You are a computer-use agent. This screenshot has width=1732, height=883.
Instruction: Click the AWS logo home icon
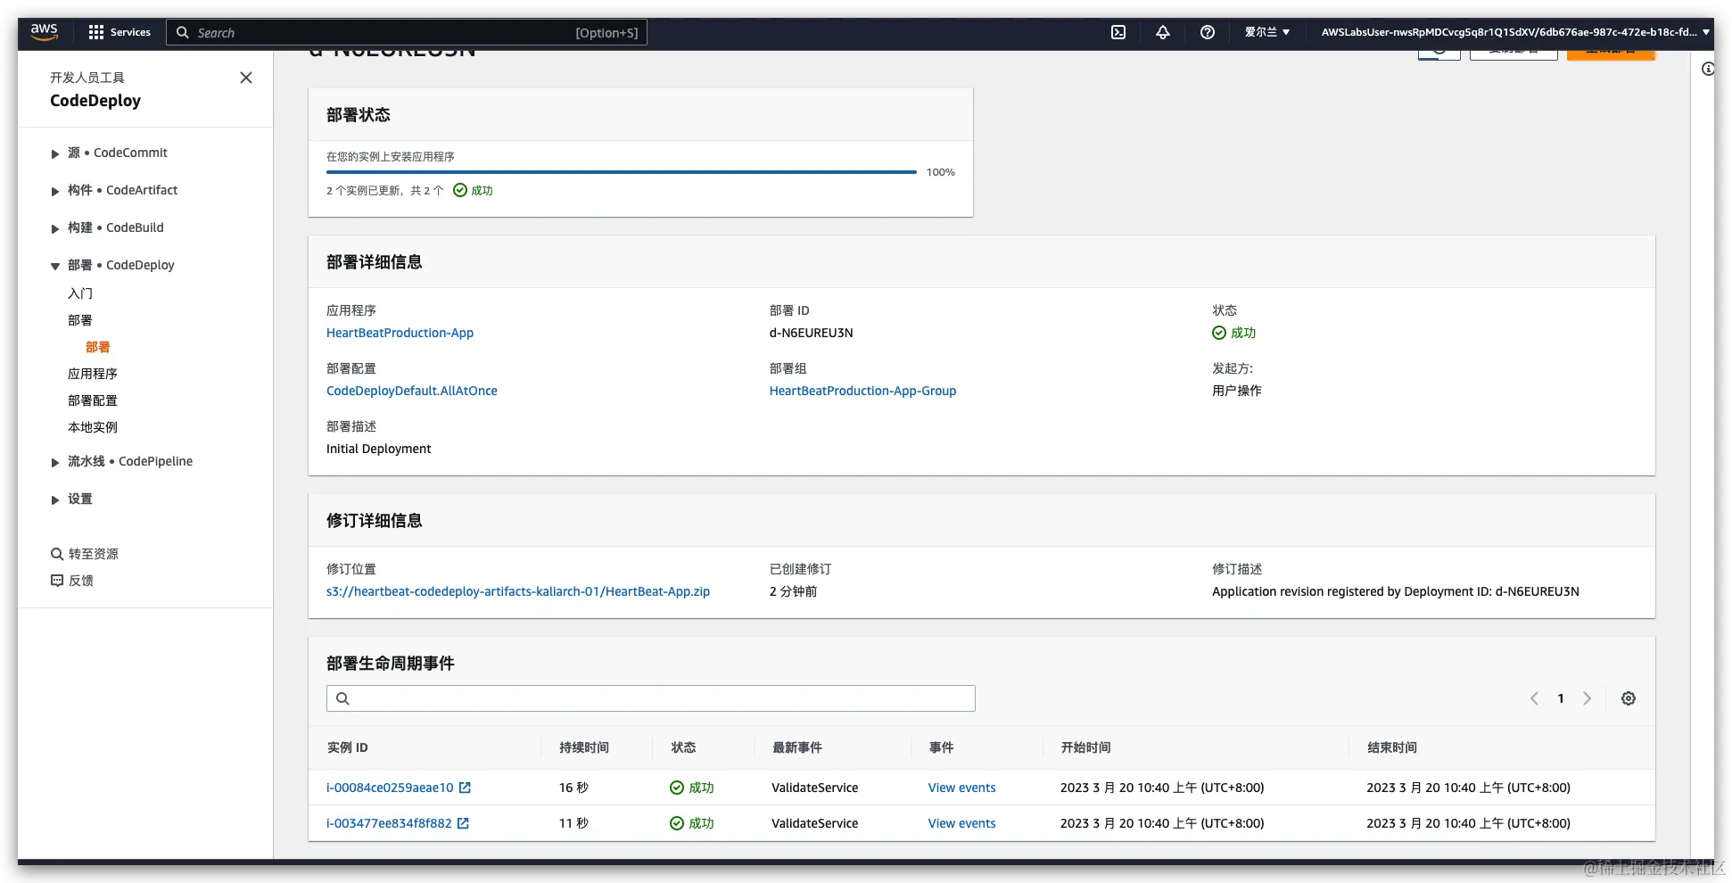(x=44, y=31)
